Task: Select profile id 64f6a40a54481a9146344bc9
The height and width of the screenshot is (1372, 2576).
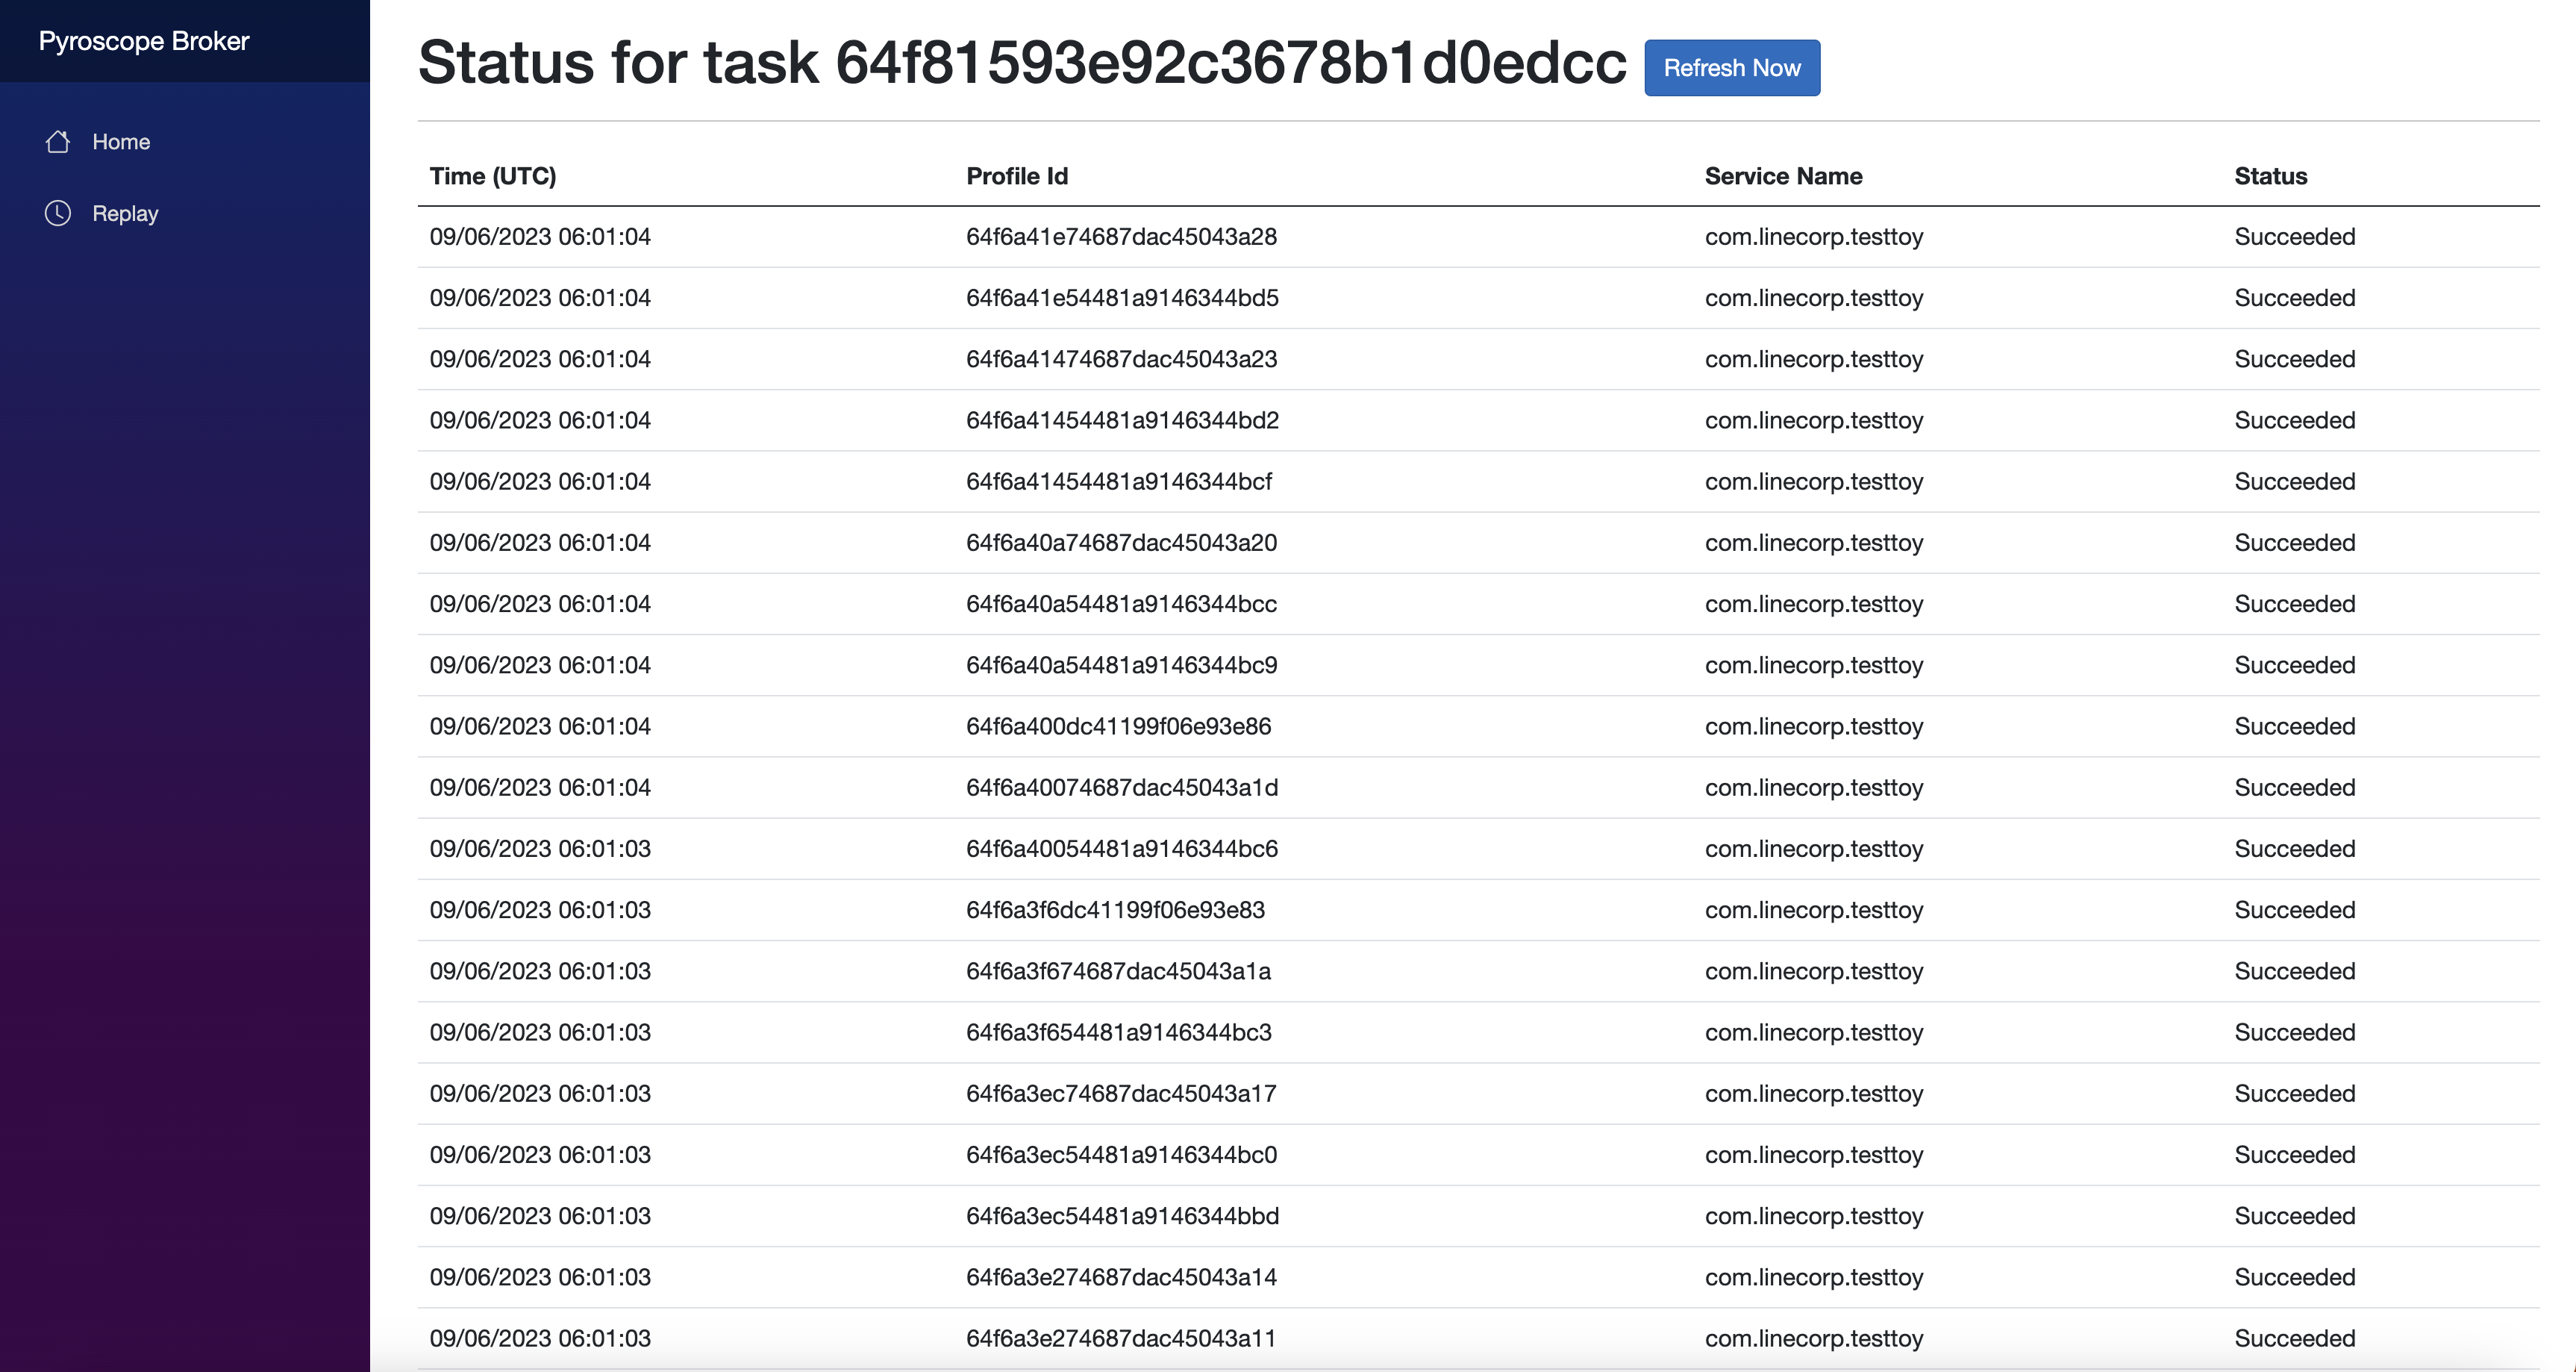Action: click(x=1122, y=665)
